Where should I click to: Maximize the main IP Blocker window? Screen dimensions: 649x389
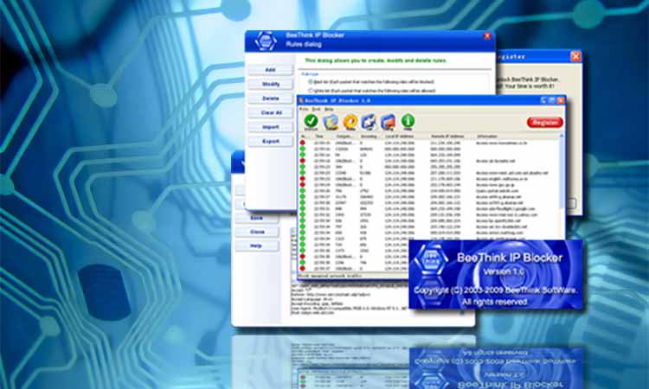pos(552,100)
